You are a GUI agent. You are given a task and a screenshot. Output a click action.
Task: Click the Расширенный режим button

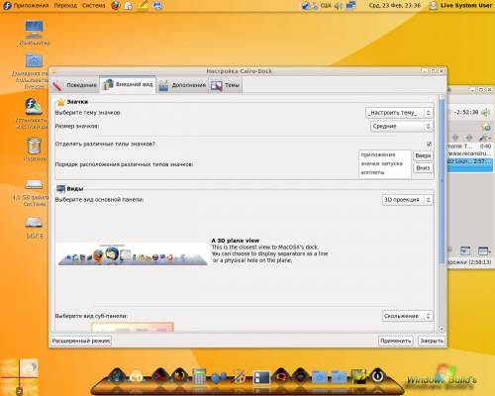(x=81, y=341)
